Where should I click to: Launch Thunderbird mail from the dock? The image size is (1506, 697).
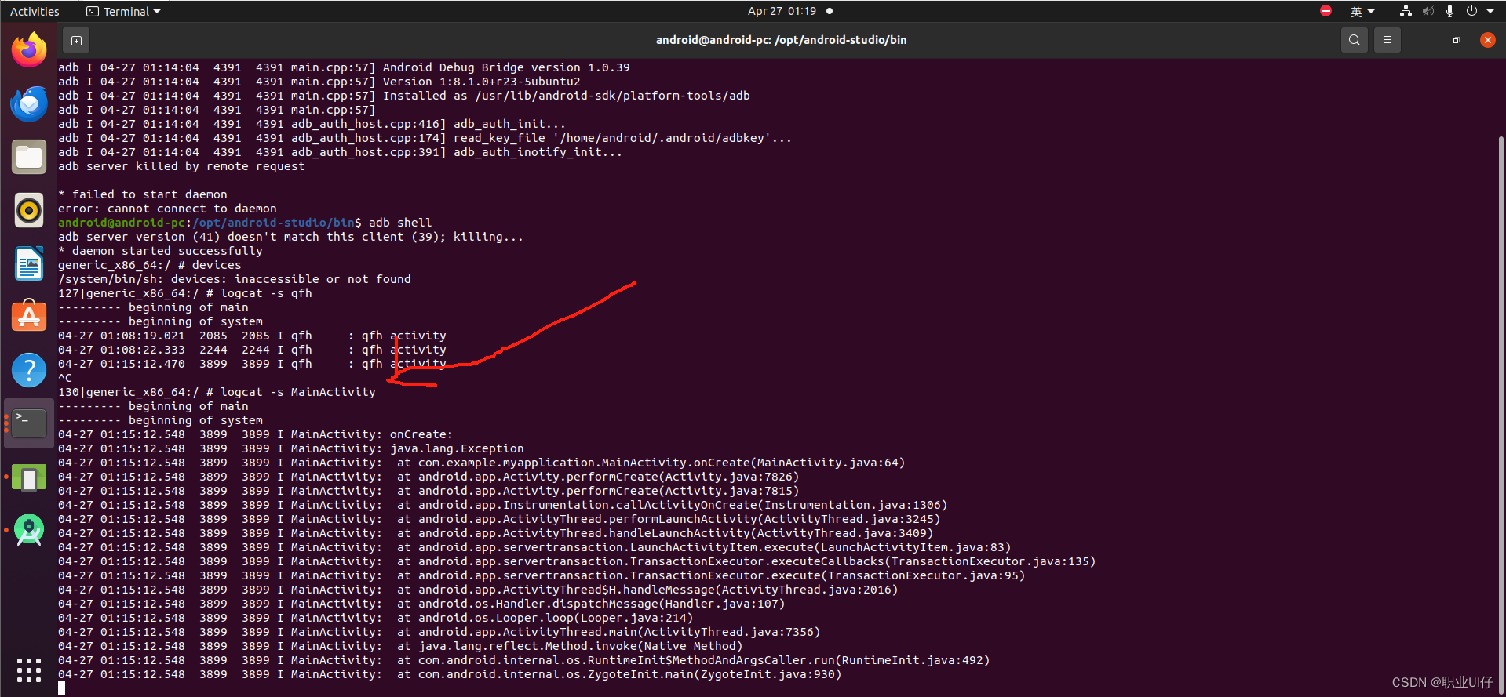tap(29, 103)
